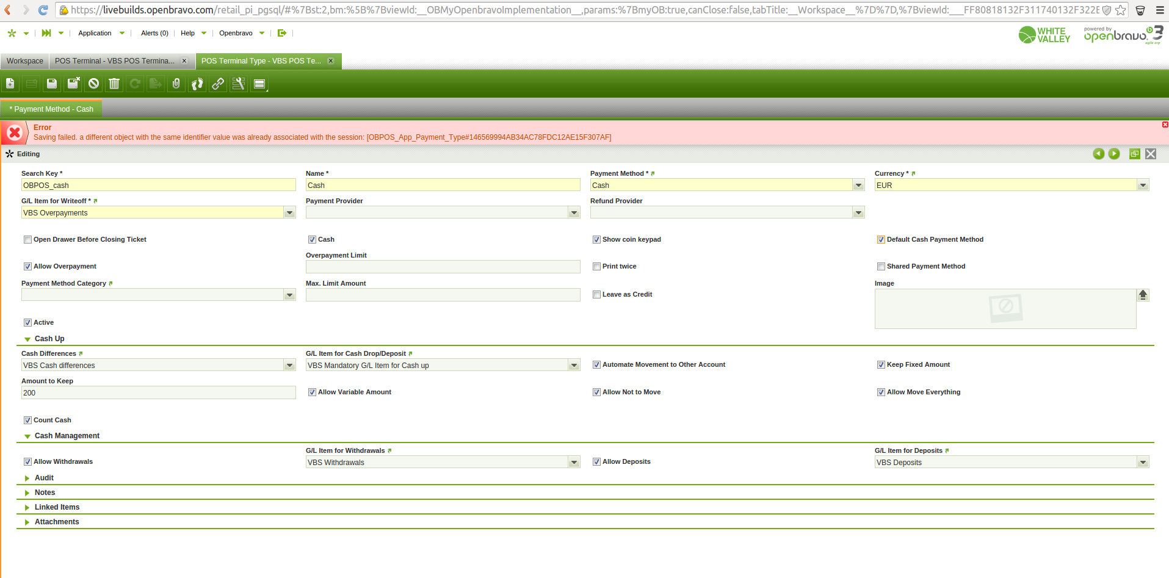Viewport: 1169px width, 578px height.
Task: Switch to the Workspace tab
Action: 25,61
